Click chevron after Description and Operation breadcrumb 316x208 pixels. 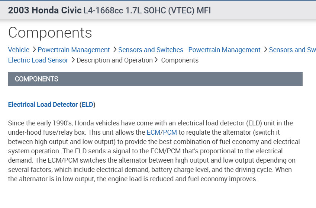pos(156,60)
